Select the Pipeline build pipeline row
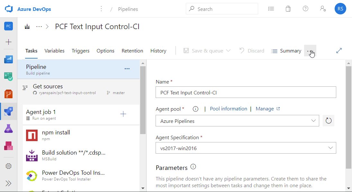The image size is (352, 192). coord(78,69)
